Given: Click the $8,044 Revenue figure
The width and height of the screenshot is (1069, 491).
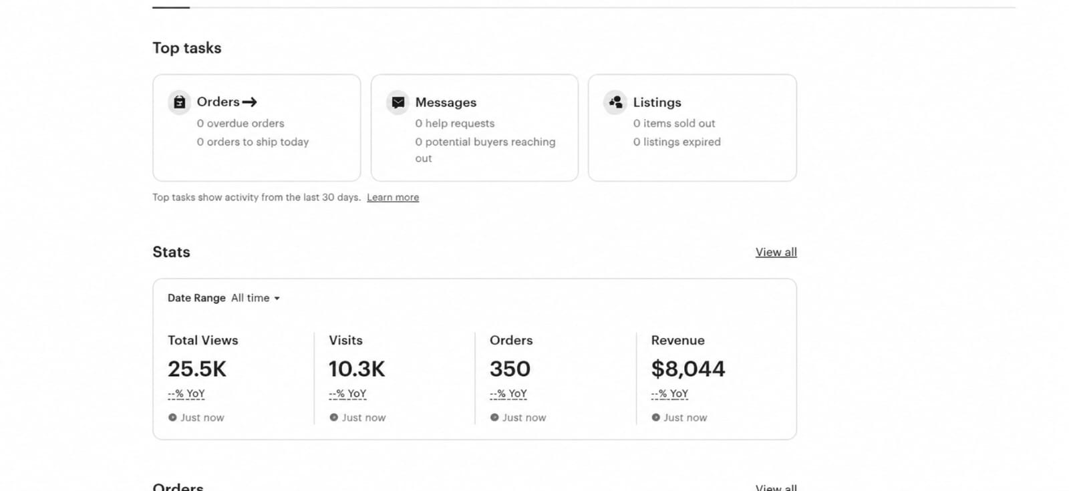Looking at the screenshot, I should click(x=688, y=369).
